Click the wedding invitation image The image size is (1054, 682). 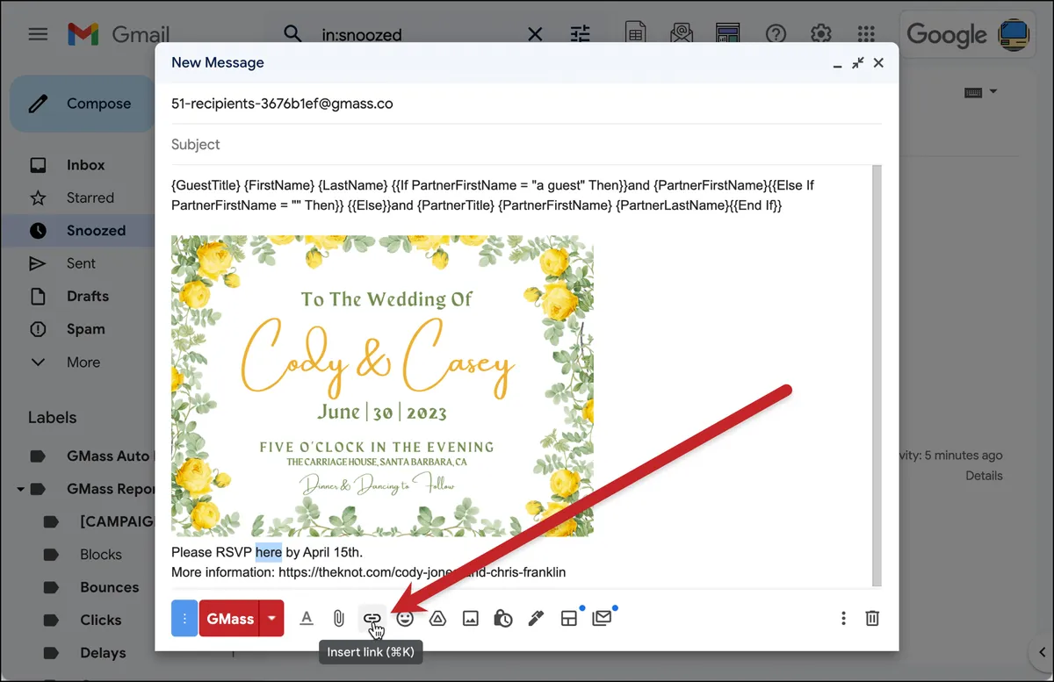(x=382, y=385)
